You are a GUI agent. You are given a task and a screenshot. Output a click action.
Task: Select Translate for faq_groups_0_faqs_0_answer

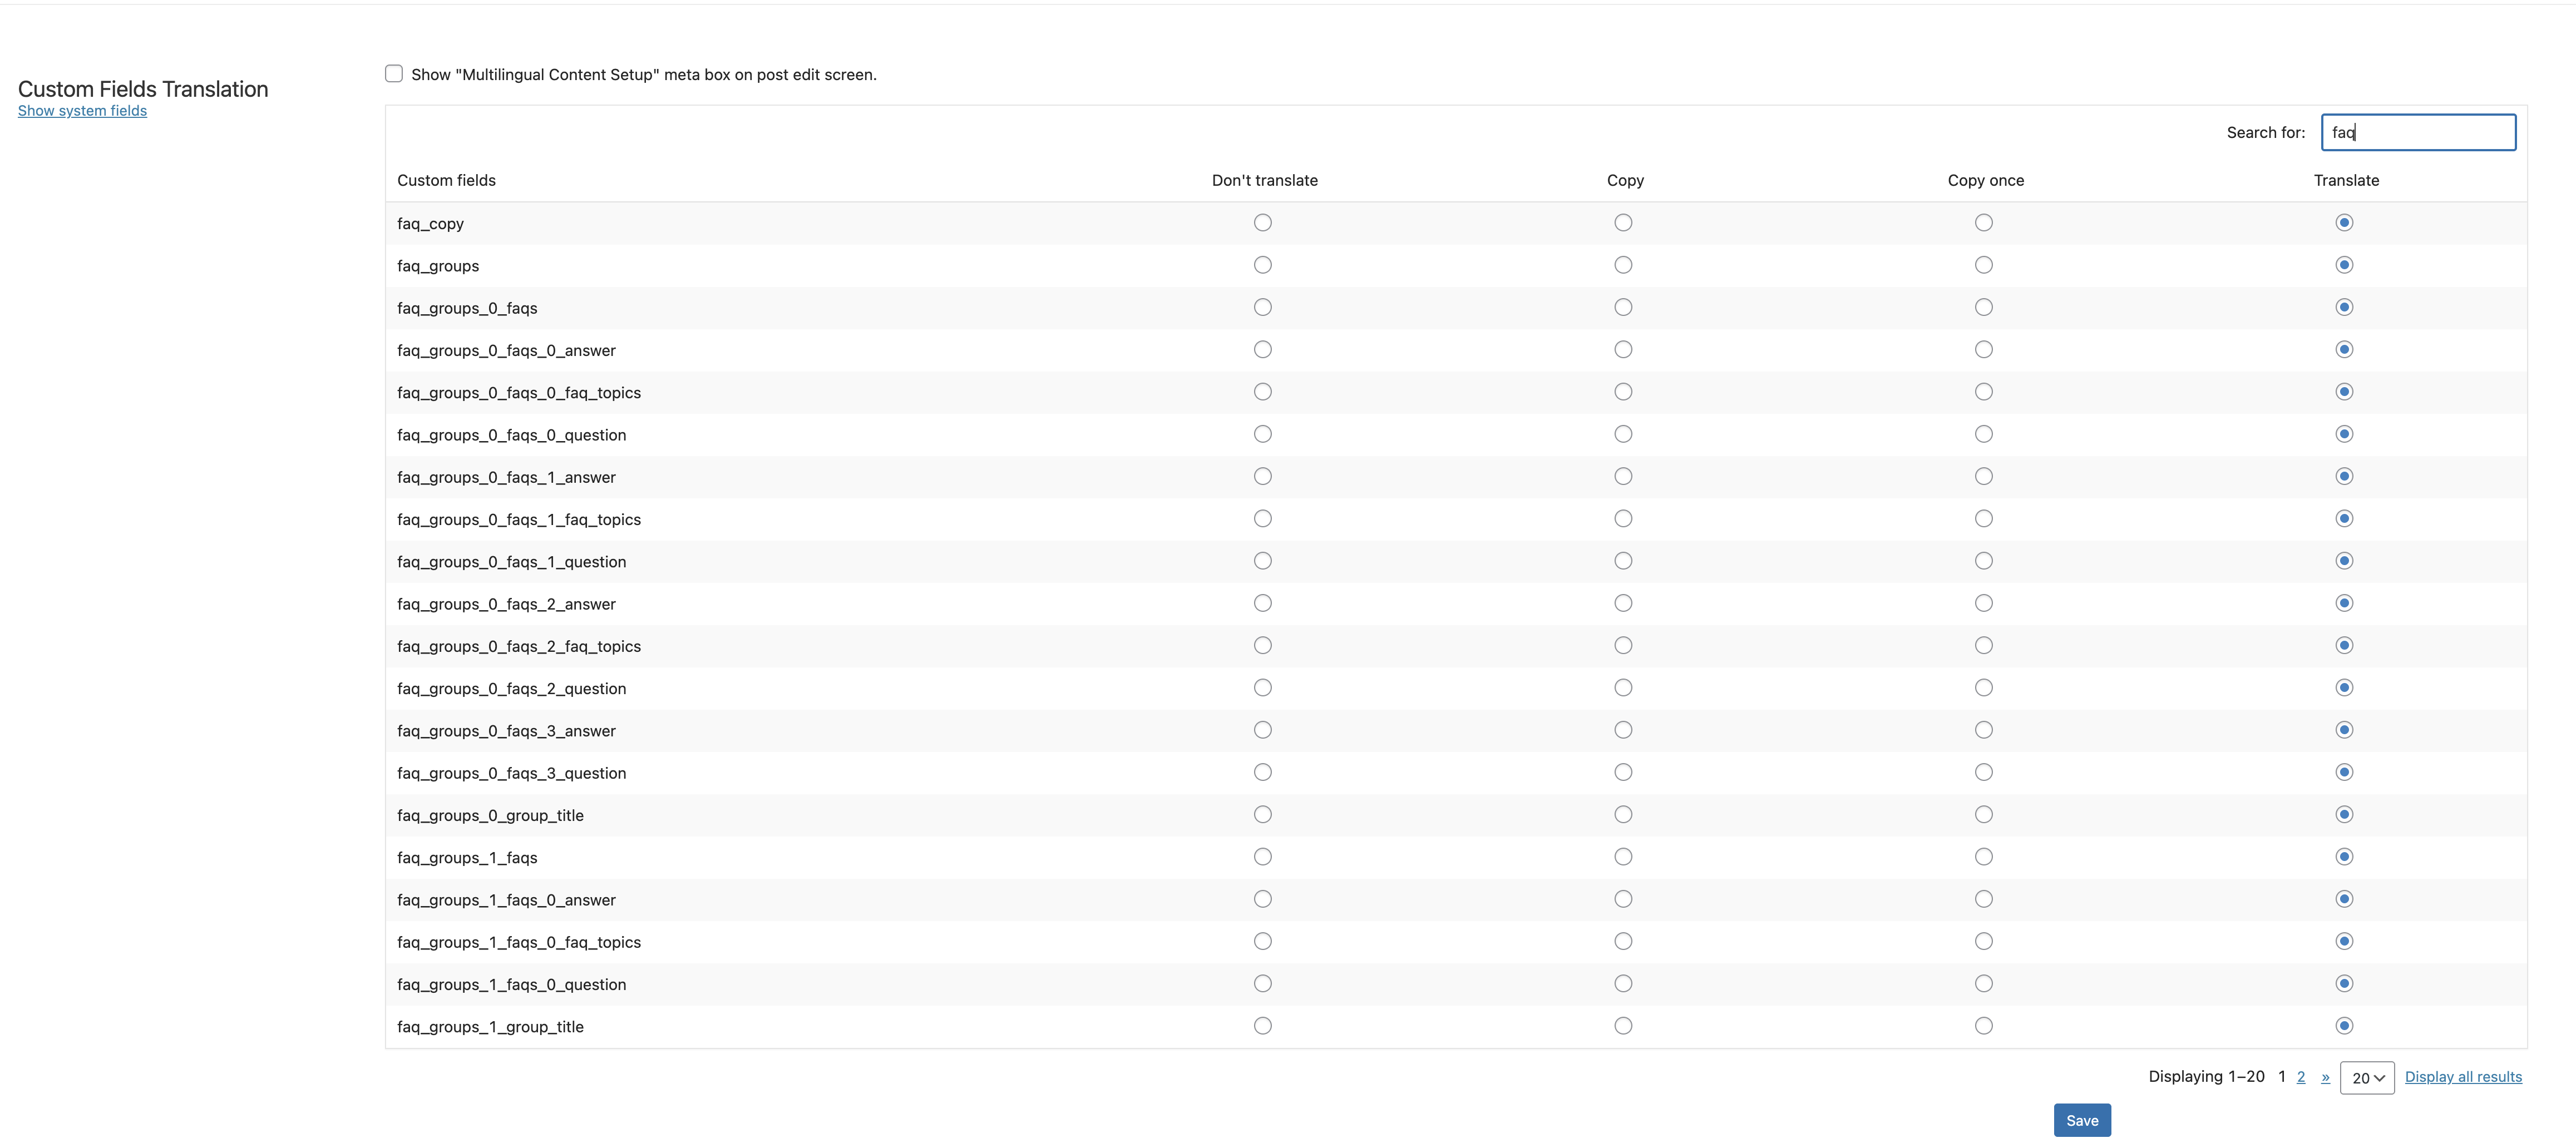[x=2343, y=350]
